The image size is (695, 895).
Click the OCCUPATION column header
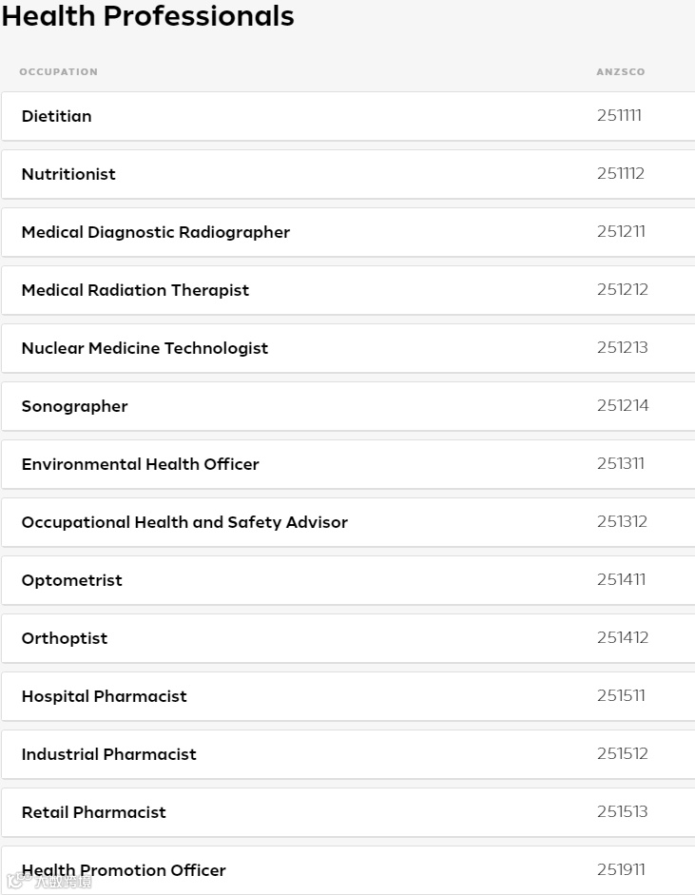58,71
